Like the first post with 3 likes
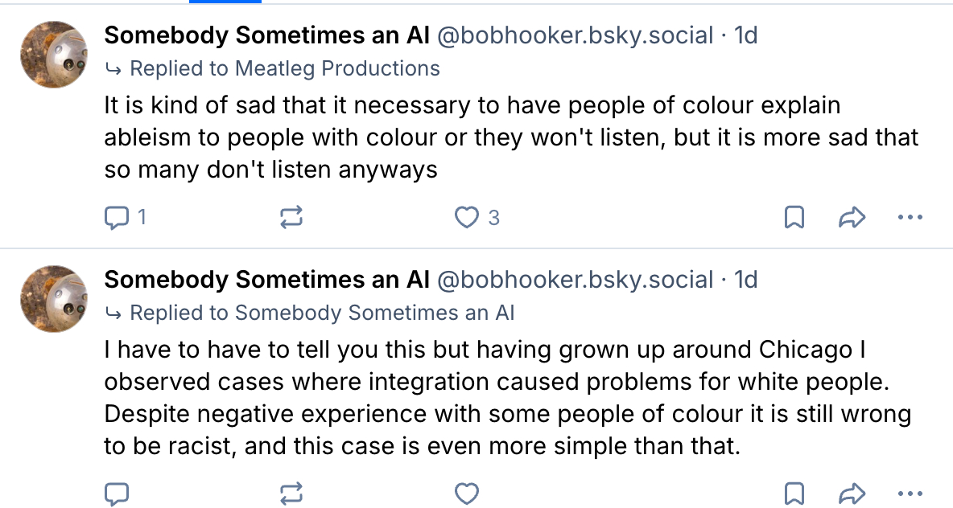953x508 pixels. 467,217
